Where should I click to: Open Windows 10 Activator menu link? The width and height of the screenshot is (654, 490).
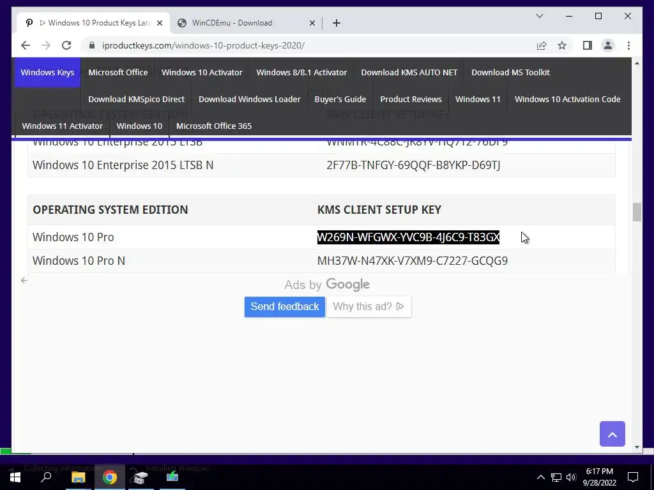click(202, 72)
